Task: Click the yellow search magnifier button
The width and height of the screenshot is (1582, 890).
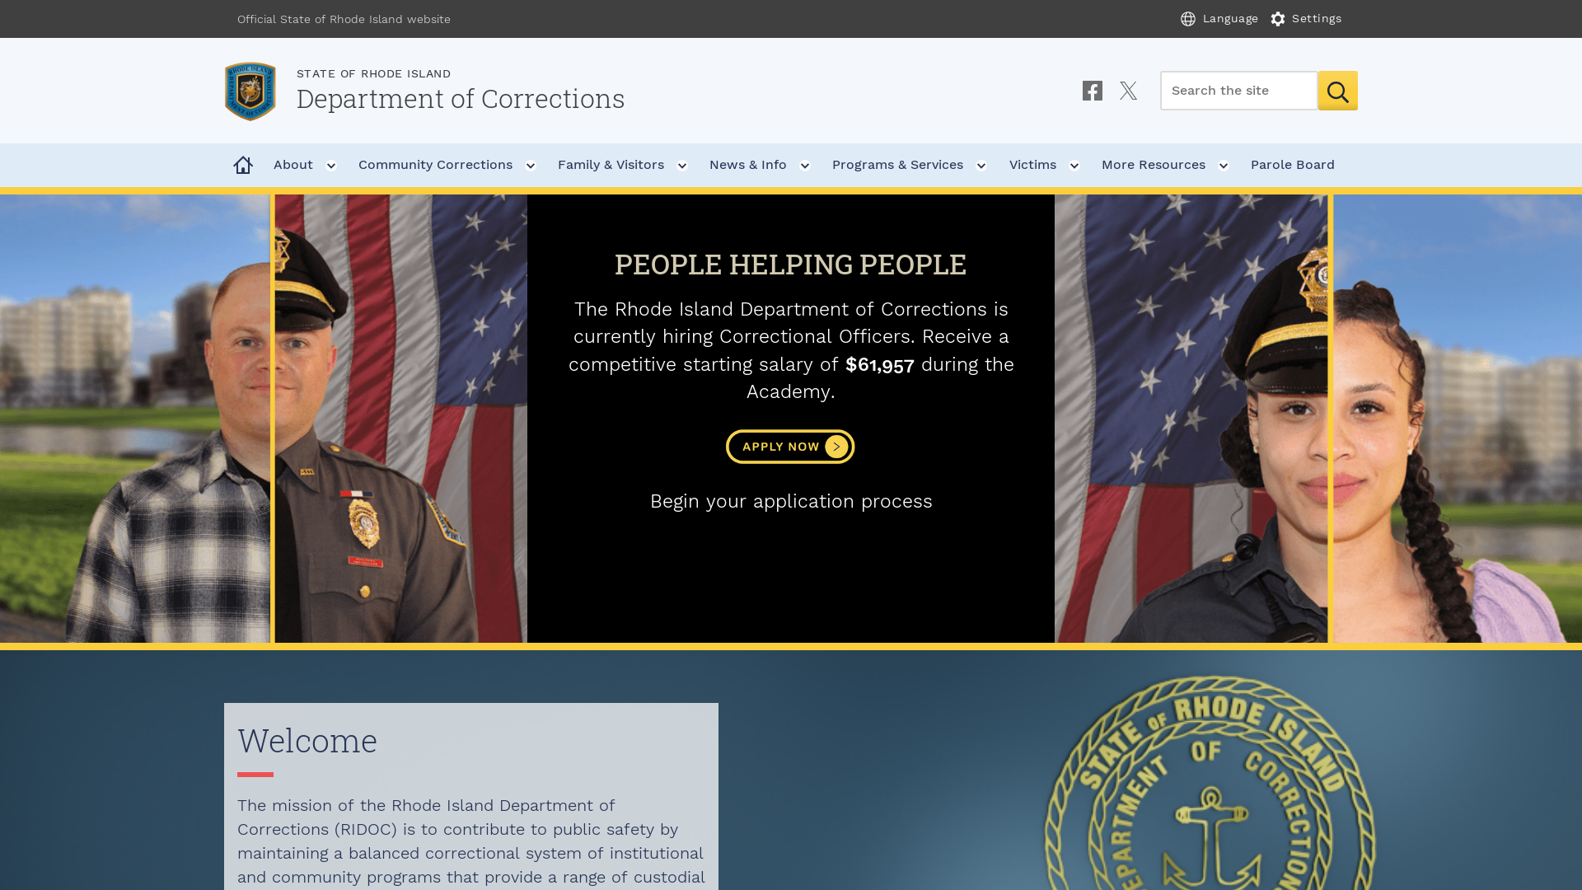Action: tap(1337, 91)
